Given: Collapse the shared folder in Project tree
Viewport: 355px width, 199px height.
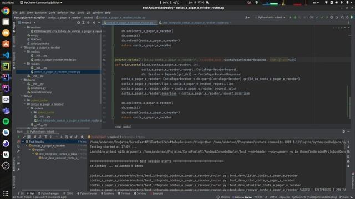Looking at the screenshot, I should pyautogui.click(x=22, y=80).
